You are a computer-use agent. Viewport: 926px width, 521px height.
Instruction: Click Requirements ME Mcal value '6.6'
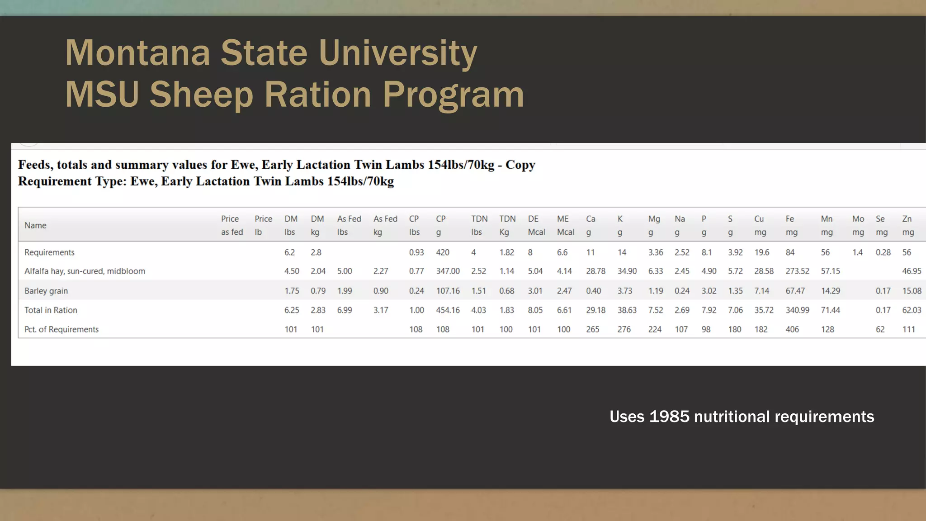pyautogui.click(x=562, y=252)
